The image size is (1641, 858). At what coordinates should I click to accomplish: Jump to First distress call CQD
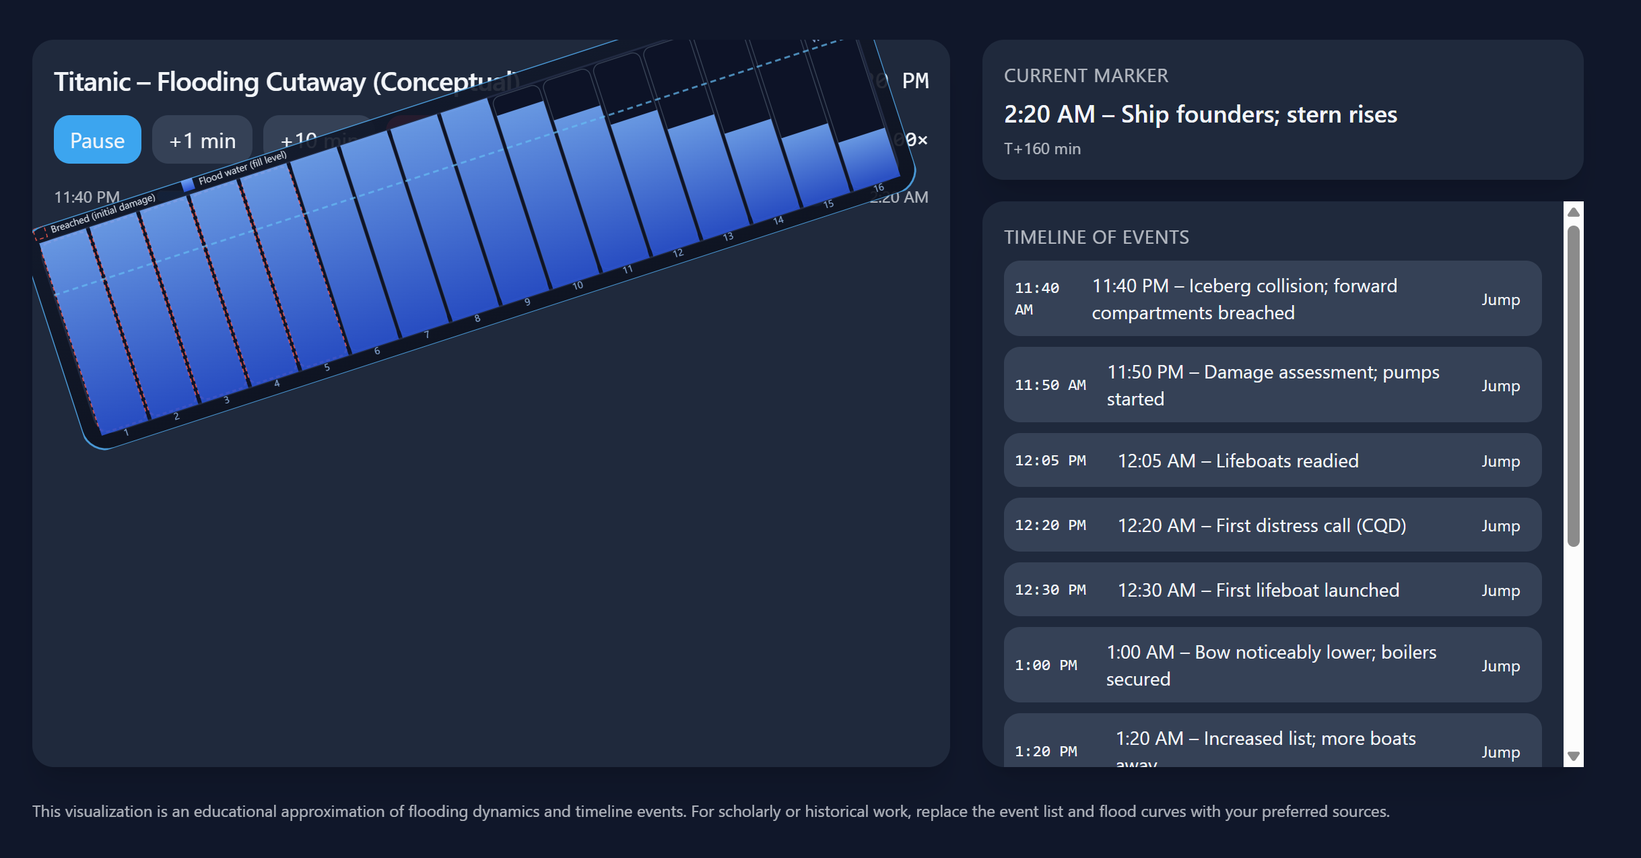click(1500, 525)
